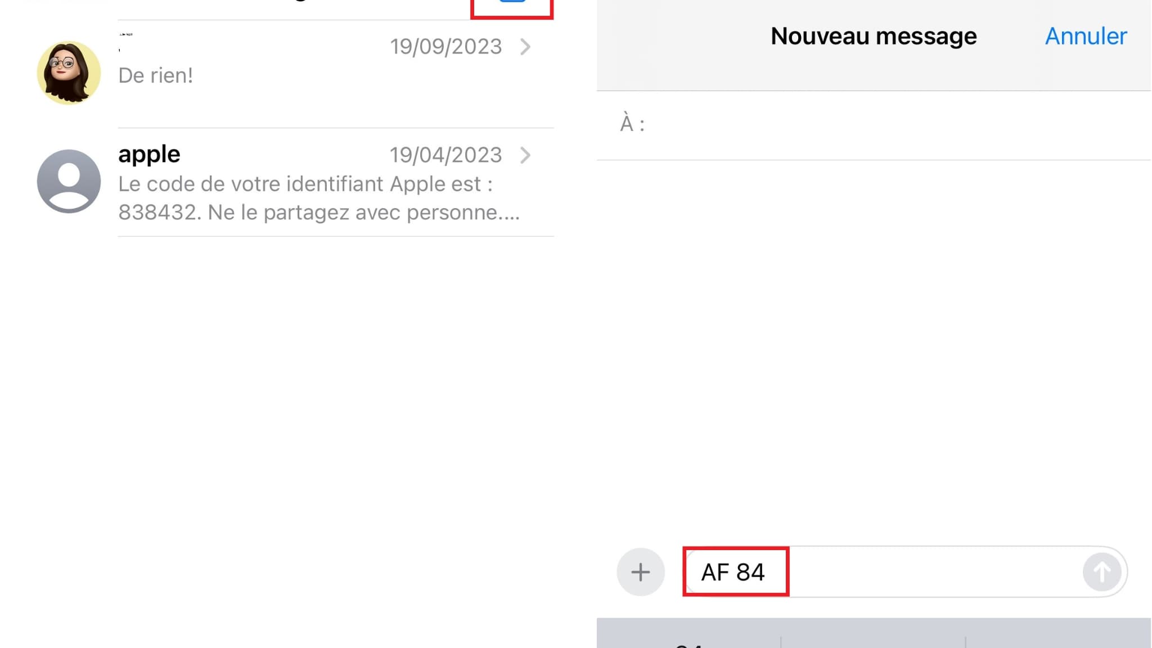Tap the arrow icon inside the message bar
Screen dimensions: 1152x648
point(1102,571)
